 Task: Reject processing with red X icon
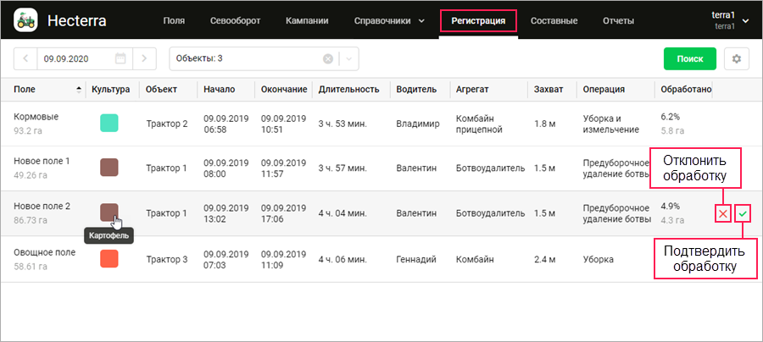[x=722, y=213]
